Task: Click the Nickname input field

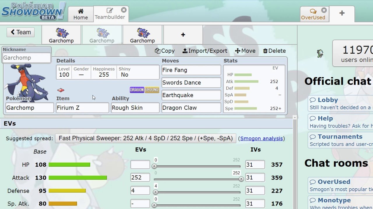Action: click(x=27, y=57)
